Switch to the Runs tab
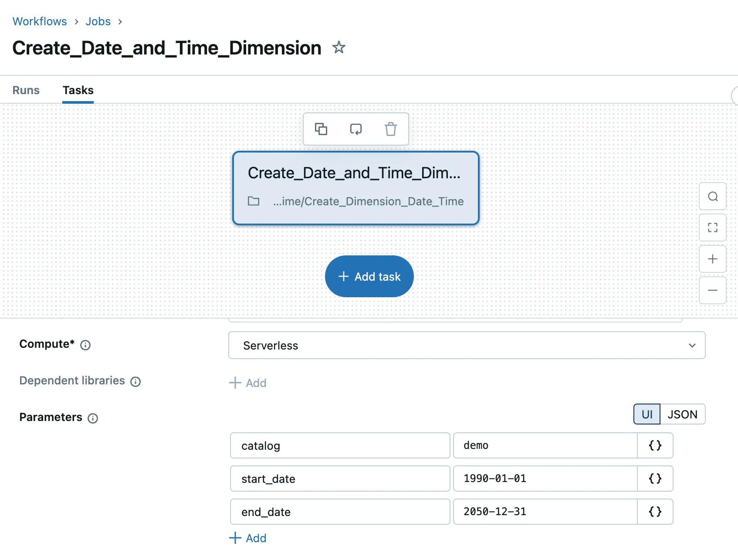This screenshot has height=550, width=738. click(x=26, y=90)
